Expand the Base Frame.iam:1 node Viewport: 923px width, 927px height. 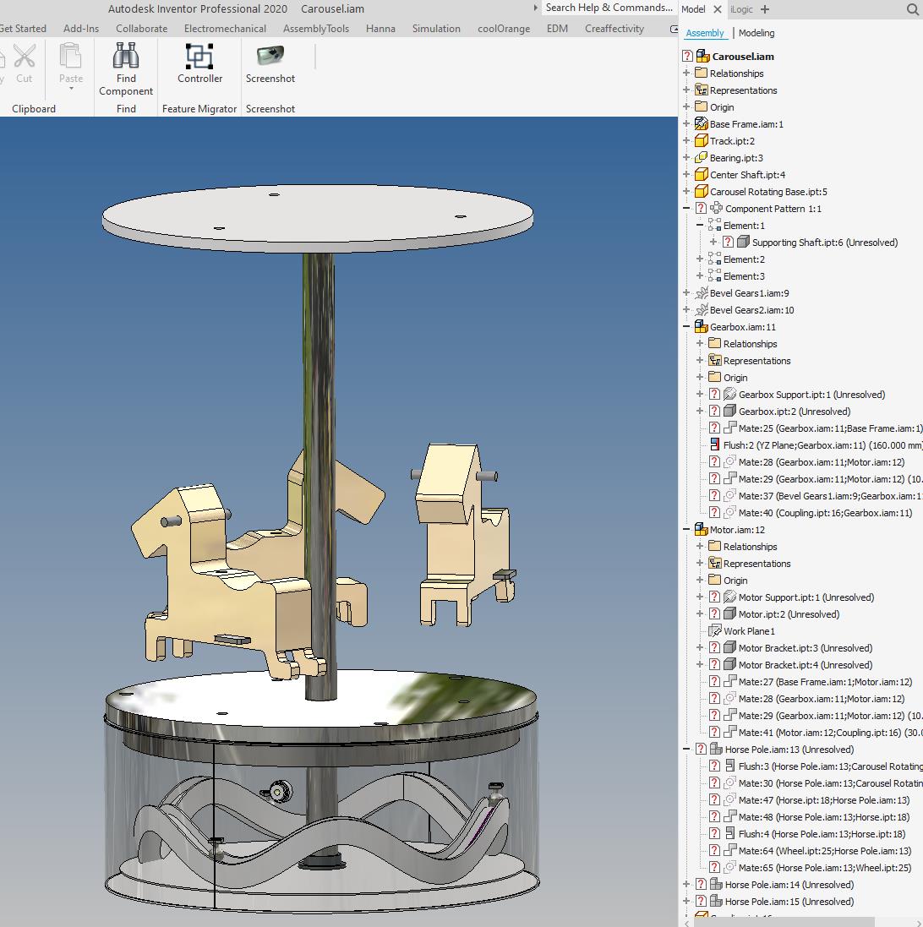686,123
